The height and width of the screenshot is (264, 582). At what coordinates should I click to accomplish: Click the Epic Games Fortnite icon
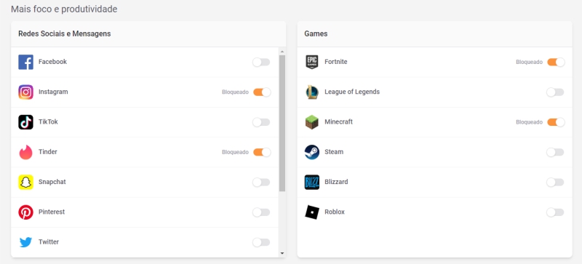click(x=312, y=62)
